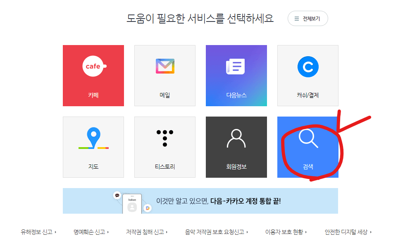Open the 지도 map pin tile
Screen dimensions: 398x248
pos(93,147)
